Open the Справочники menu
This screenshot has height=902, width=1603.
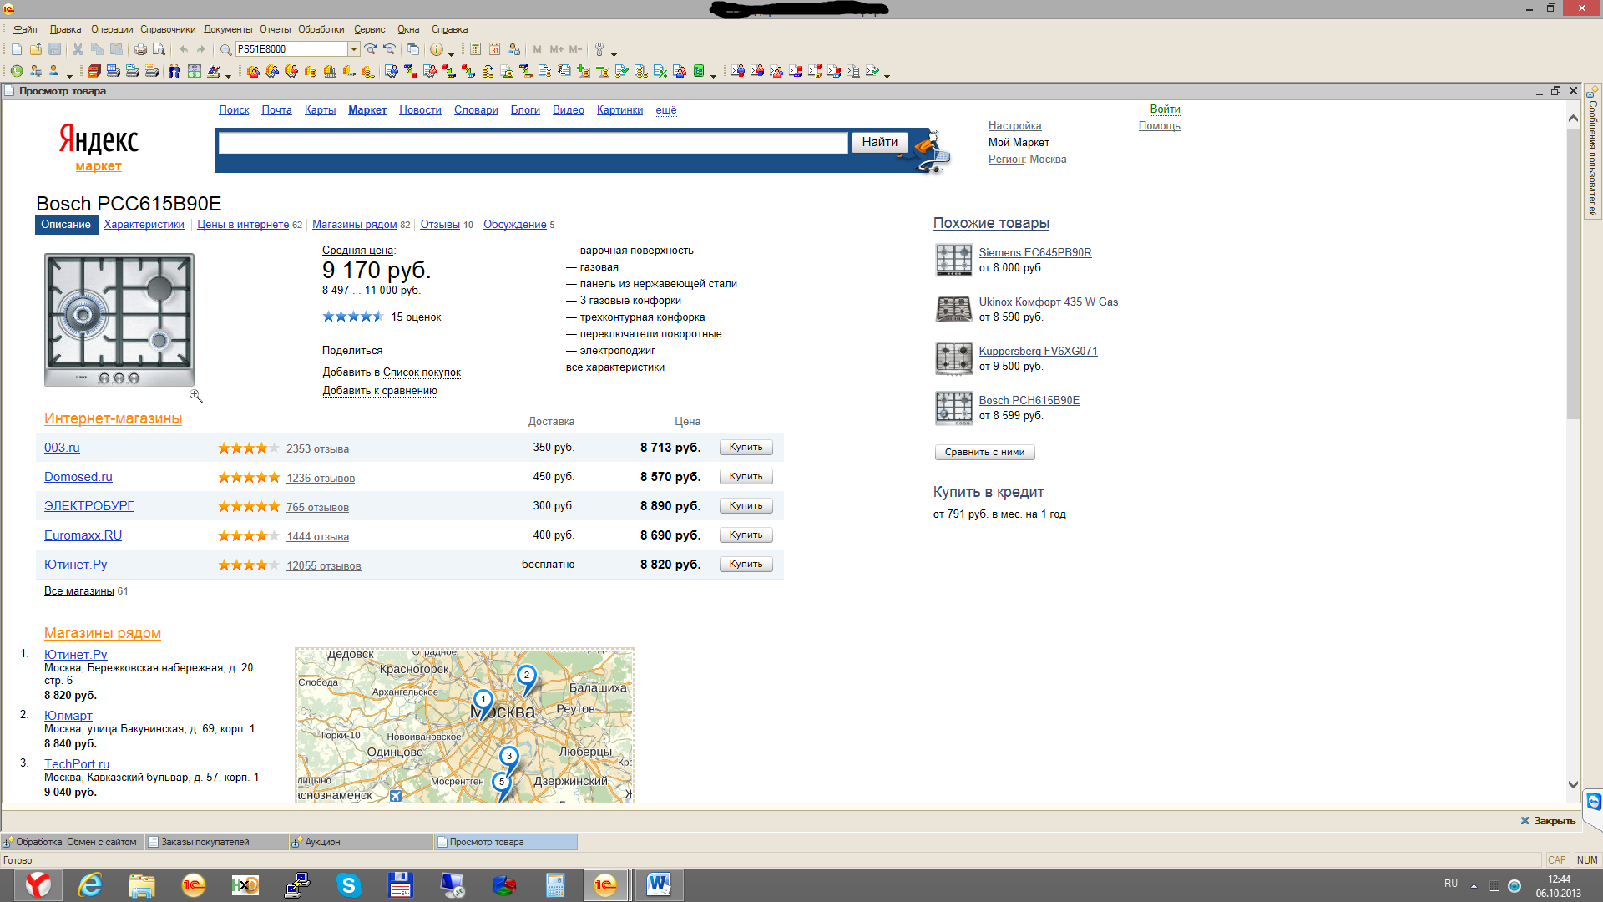click(168, 29)
